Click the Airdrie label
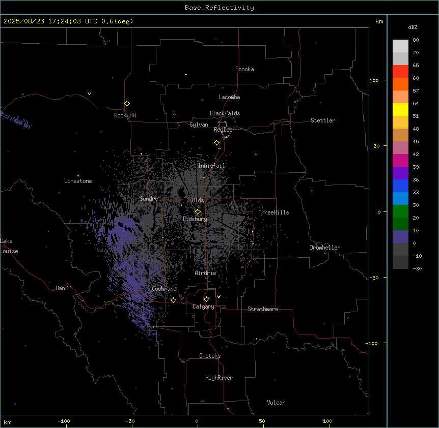439x428 pixels. click(205, 273)
